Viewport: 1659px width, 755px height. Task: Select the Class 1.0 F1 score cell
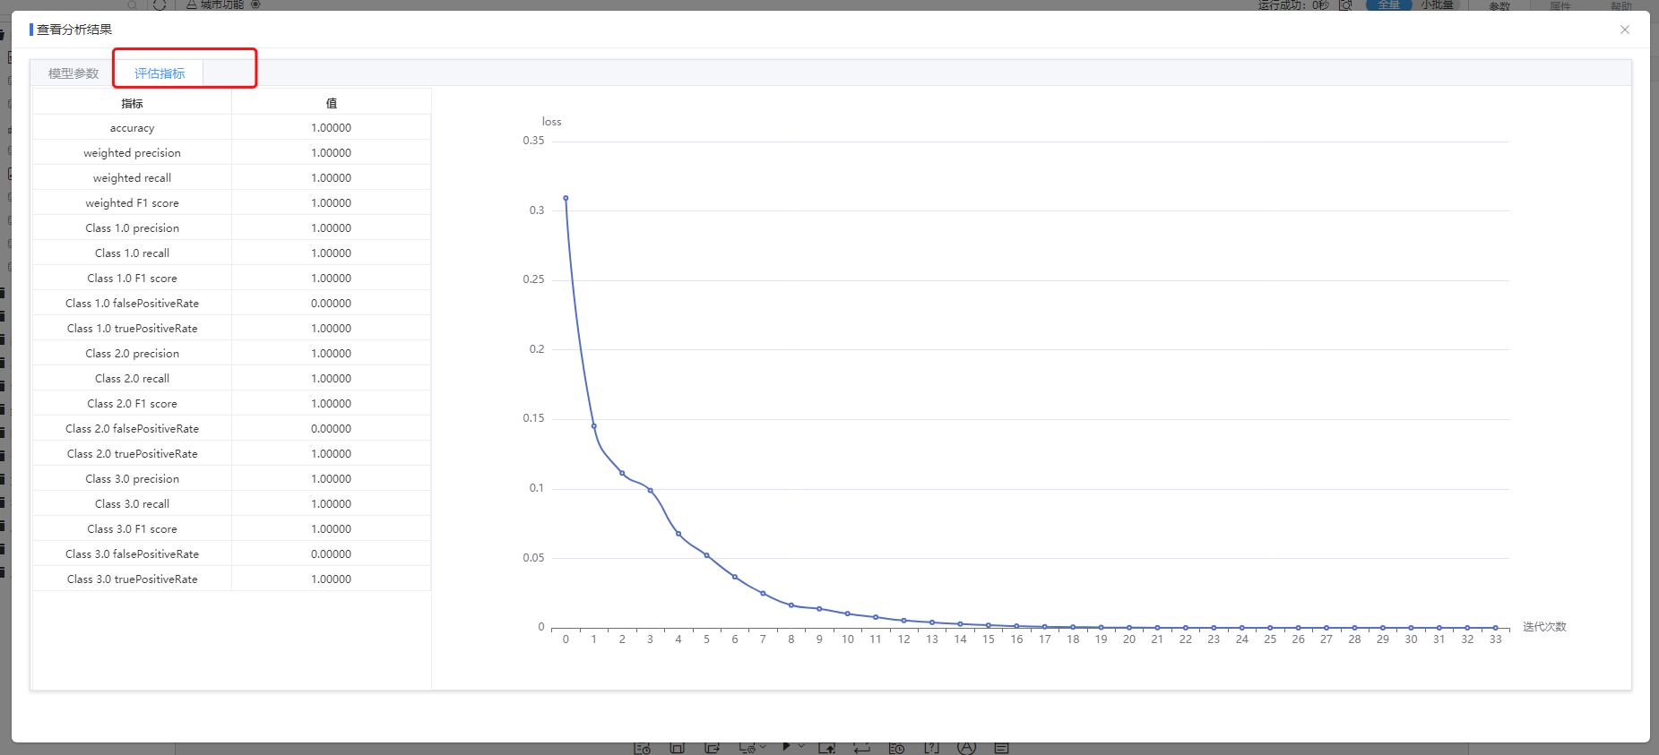coord(132,279)
